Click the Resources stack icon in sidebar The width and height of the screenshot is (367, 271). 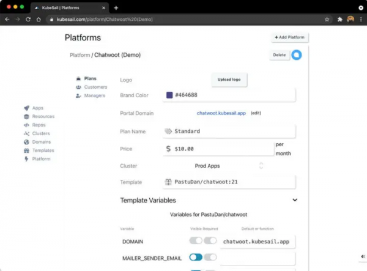click(26, 117)
